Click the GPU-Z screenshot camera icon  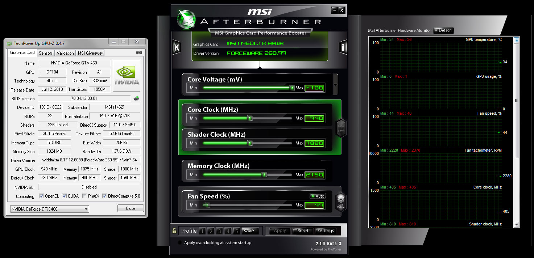coord(139,52)
